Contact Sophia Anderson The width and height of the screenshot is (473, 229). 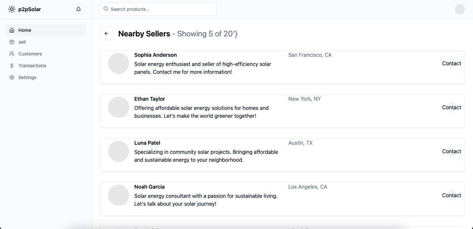(451, 63)
